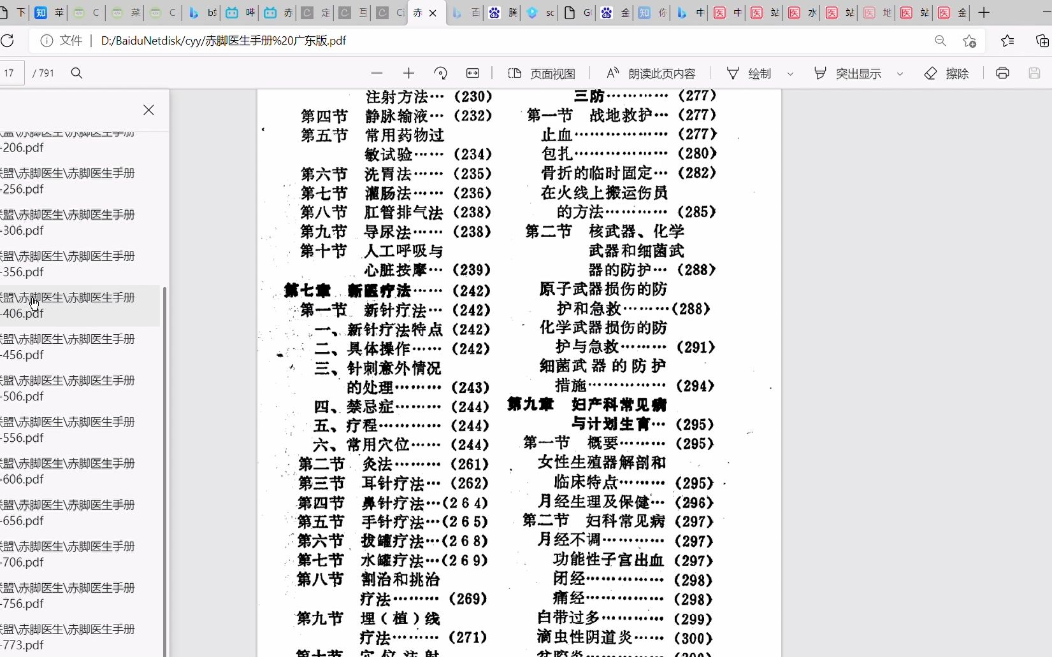
Task: Click the contents entry 第三节 耳针疗法 (262)
Action: point(394,483)
